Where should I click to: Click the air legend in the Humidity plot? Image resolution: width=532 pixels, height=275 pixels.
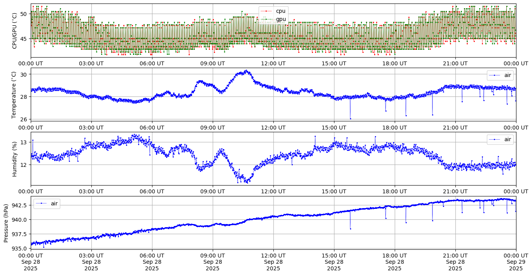500,139
